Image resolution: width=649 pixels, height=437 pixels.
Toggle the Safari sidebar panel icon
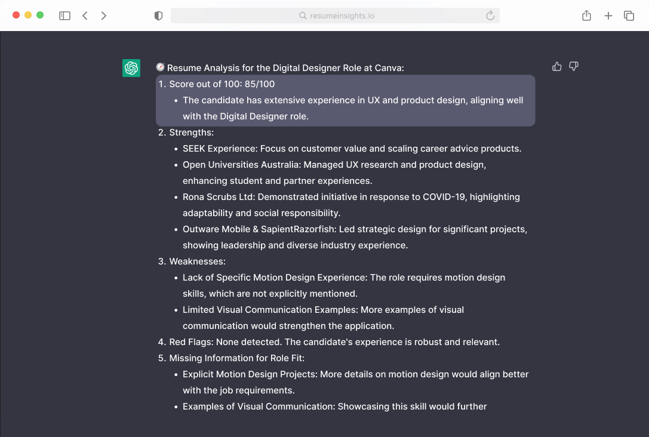(x=64, y=16)
